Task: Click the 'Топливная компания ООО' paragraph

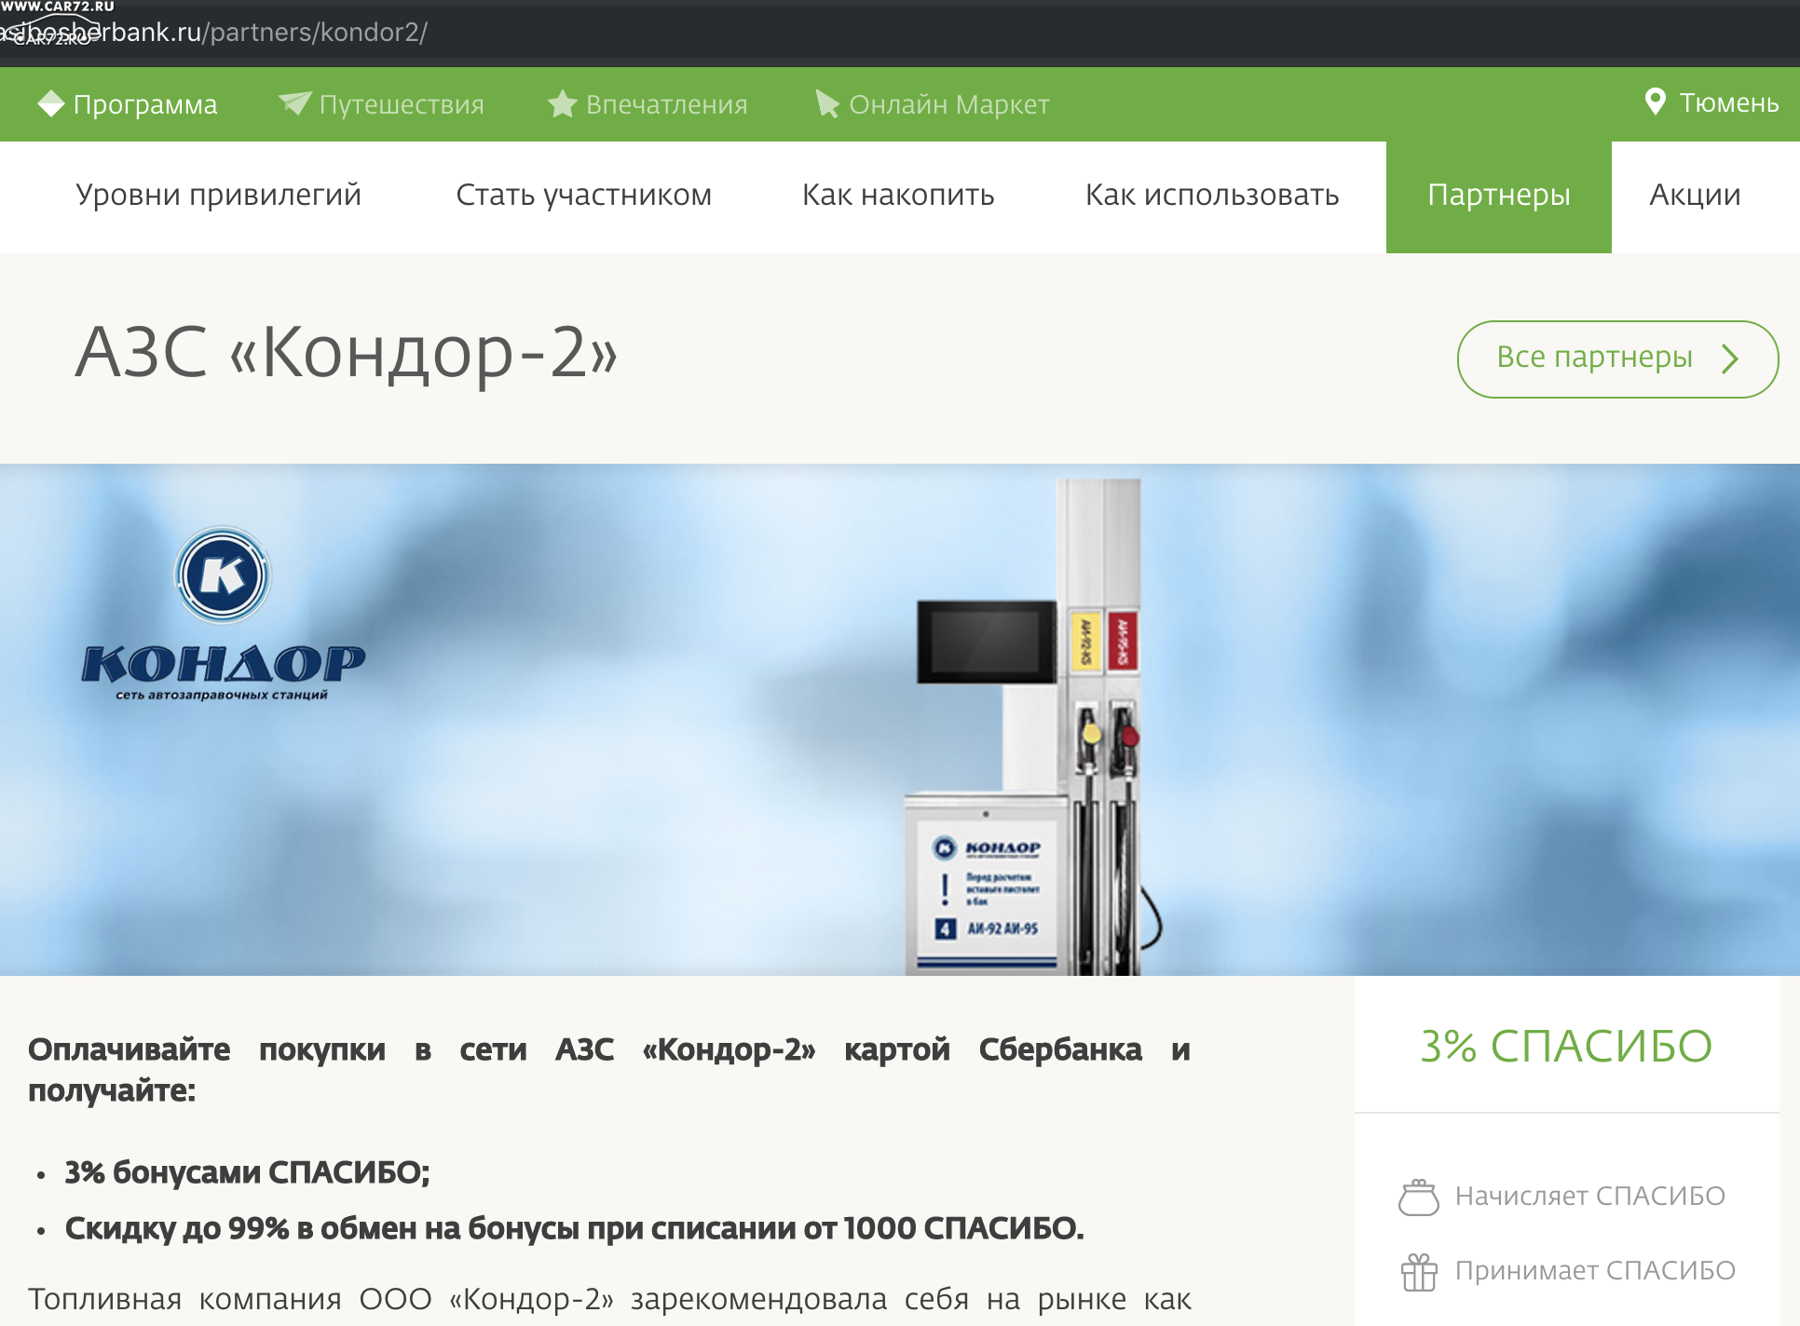Action: 609,1299
